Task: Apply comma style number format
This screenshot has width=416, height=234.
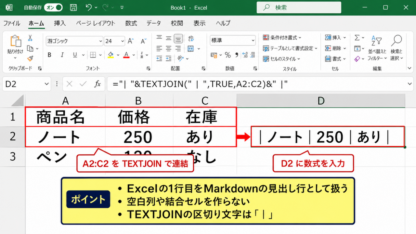Action: pos(237,55)
